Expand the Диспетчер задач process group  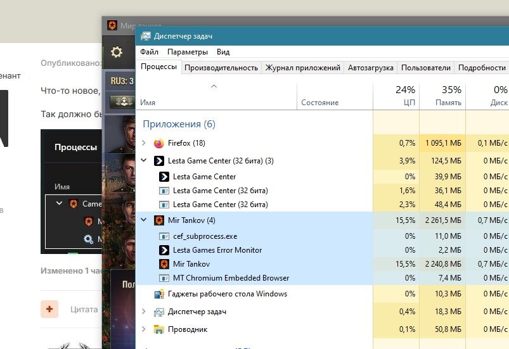(x=144, y=312)
